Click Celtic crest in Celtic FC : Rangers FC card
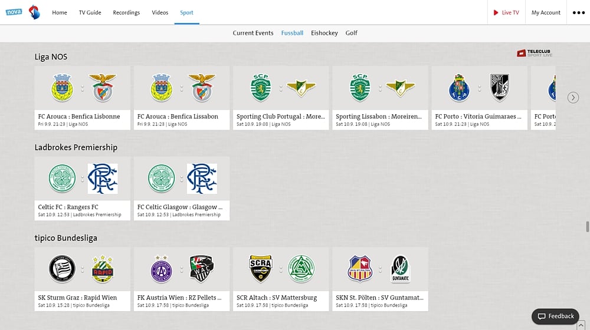 point(62,179)
